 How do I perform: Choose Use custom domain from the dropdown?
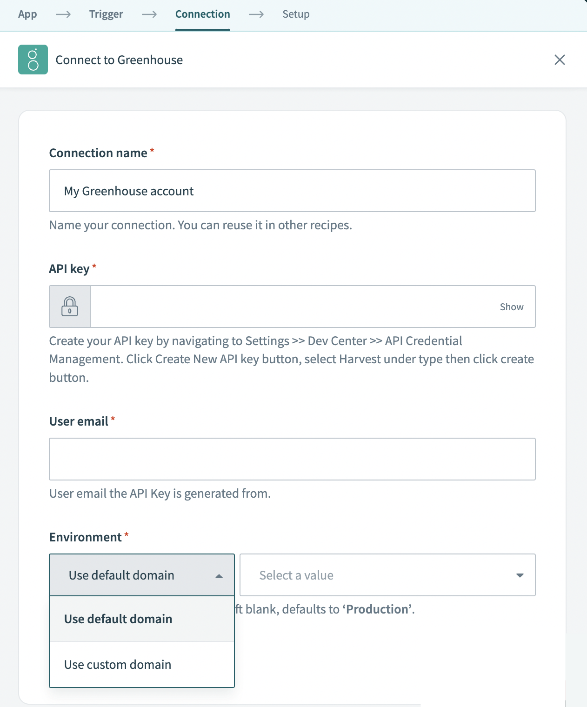click(x=118, y=664)
